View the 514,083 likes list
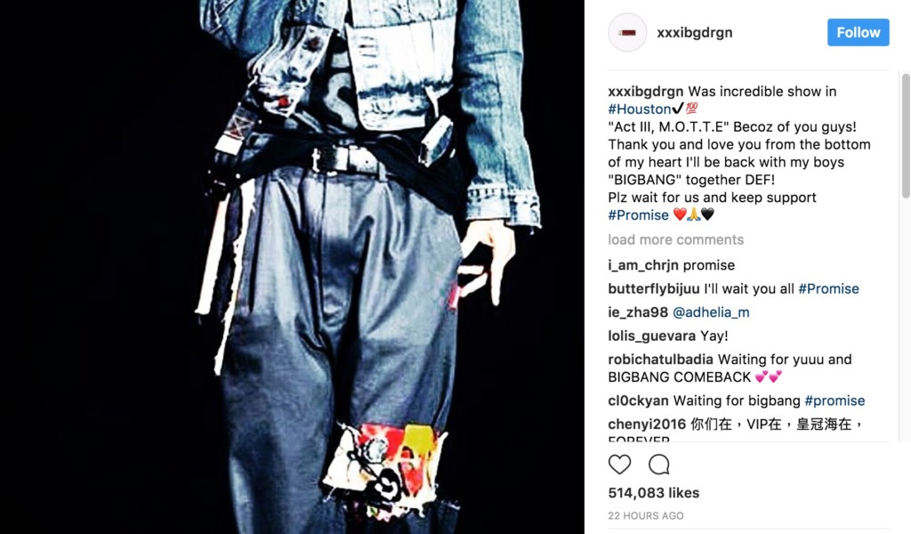 click(x=654, y=493)
